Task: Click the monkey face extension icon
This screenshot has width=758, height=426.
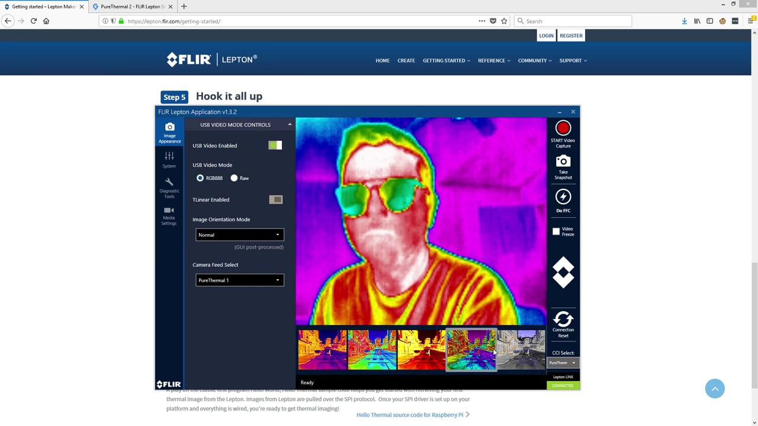Action: pos(722,21)
